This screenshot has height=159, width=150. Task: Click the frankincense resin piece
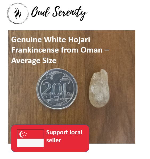[99, 88]
